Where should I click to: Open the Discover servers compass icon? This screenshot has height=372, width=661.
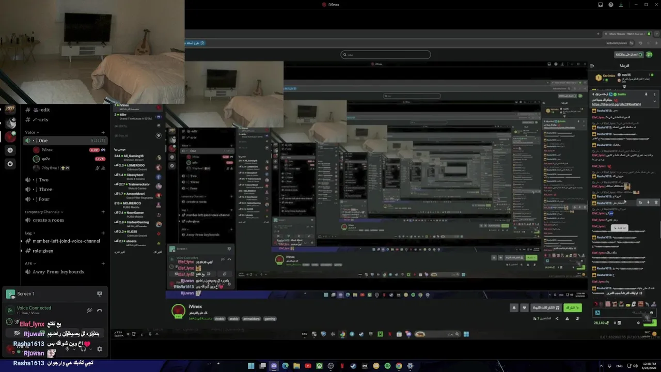(x=10, y=164)
